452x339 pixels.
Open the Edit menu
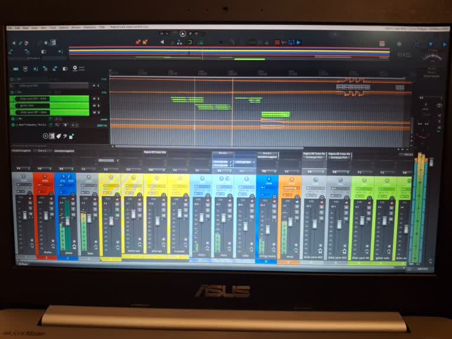pos(18,28)
